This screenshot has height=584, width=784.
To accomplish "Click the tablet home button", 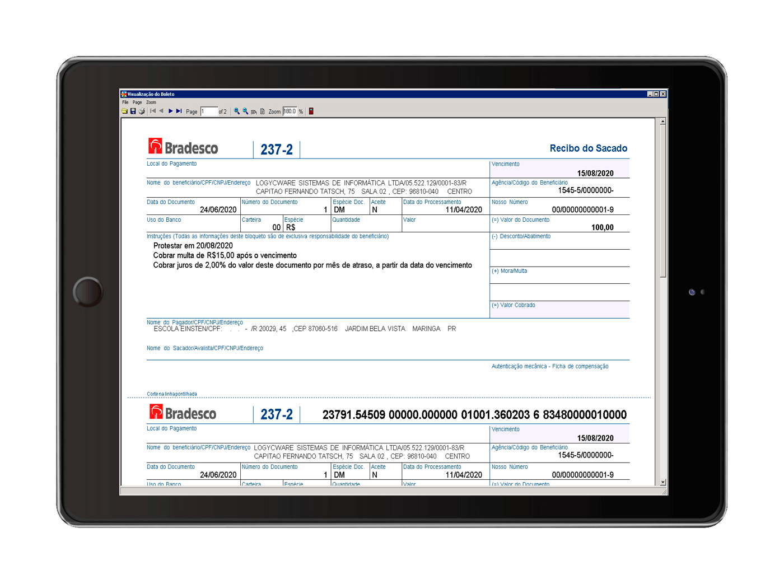I will [x=88, y=292].
